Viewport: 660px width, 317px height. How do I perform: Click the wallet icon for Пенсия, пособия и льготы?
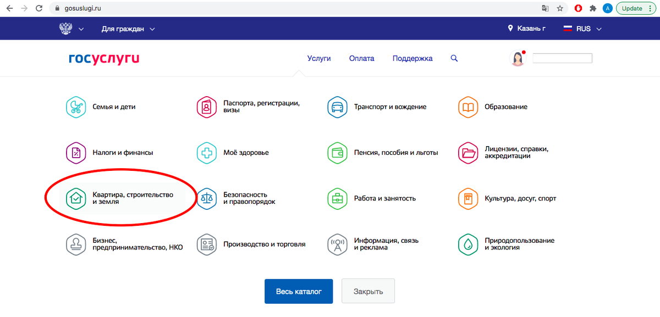coord(337,153)
